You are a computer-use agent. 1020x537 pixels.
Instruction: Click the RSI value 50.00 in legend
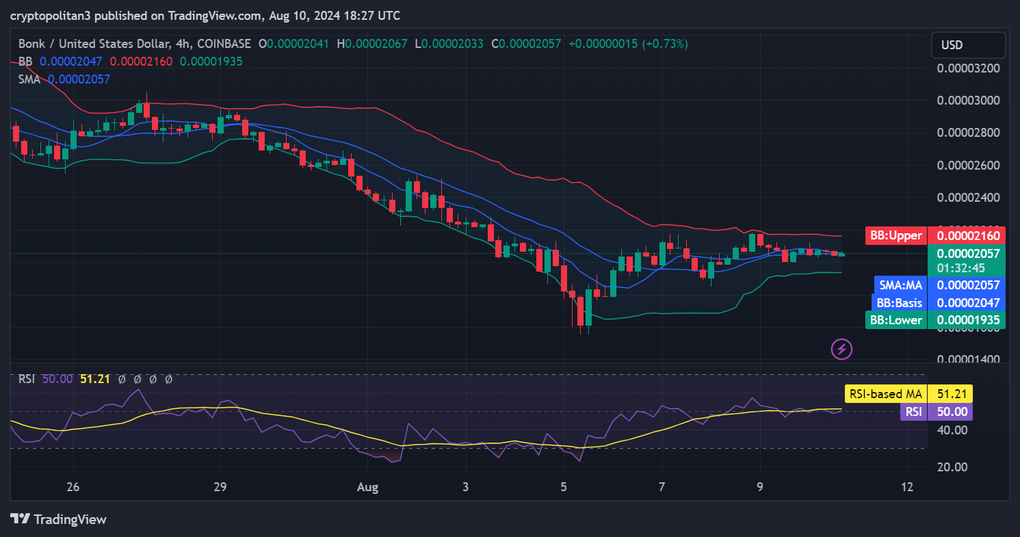tap(57, 378)
